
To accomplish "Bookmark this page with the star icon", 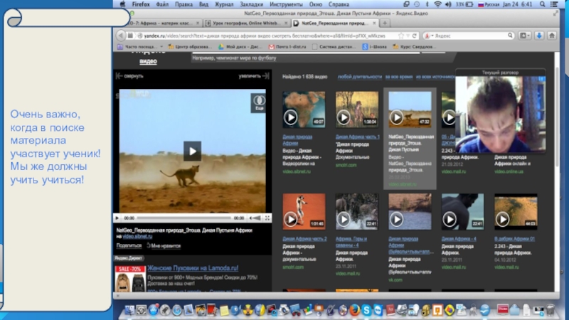I will (x=401, y=36).
